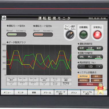Image resolution: width=109 pixels, height=109 pixels.
Task: Tap the home icon at top left
Action: 4,18
